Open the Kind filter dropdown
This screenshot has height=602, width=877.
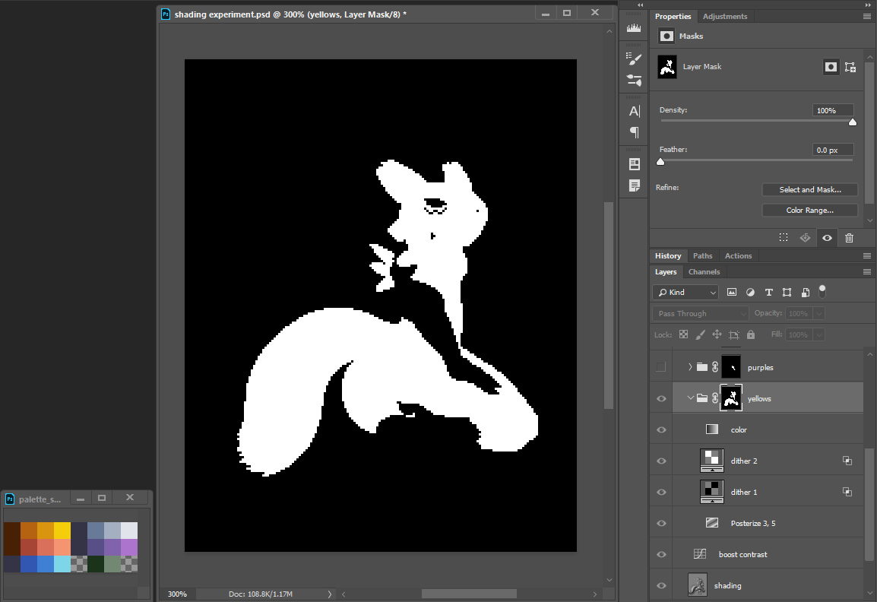coord(685,292)
